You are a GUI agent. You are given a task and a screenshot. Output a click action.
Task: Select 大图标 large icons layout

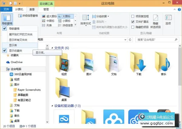66,16
